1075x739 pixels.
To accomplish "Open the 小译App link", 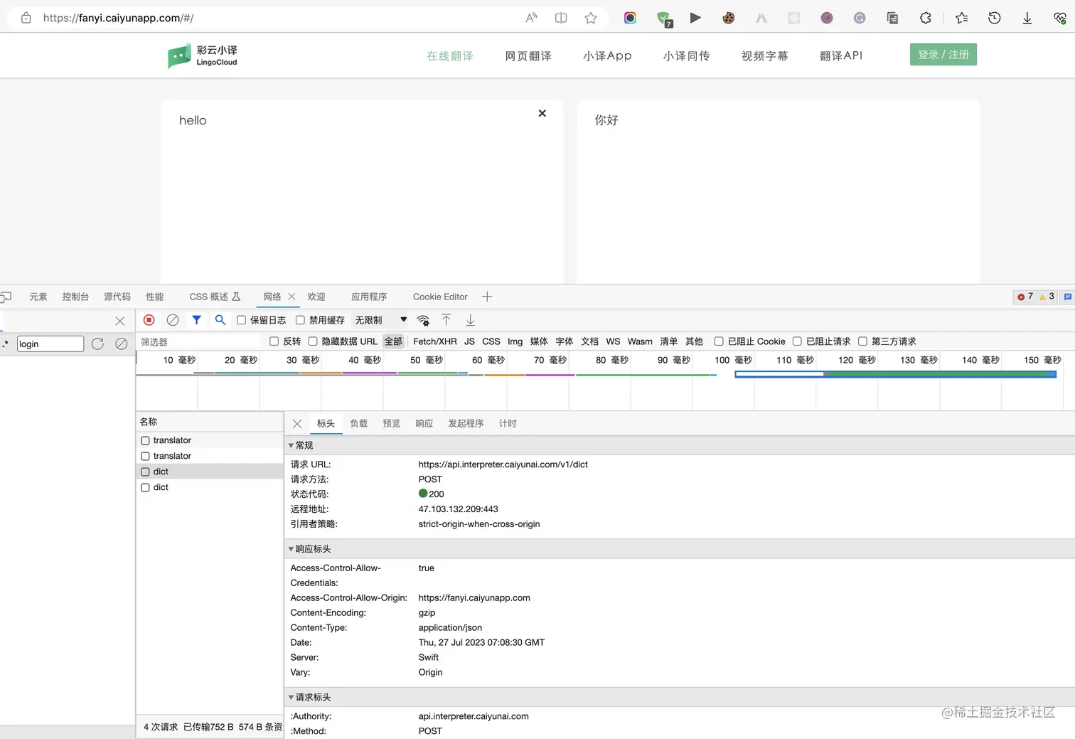I will click(607, 55).
